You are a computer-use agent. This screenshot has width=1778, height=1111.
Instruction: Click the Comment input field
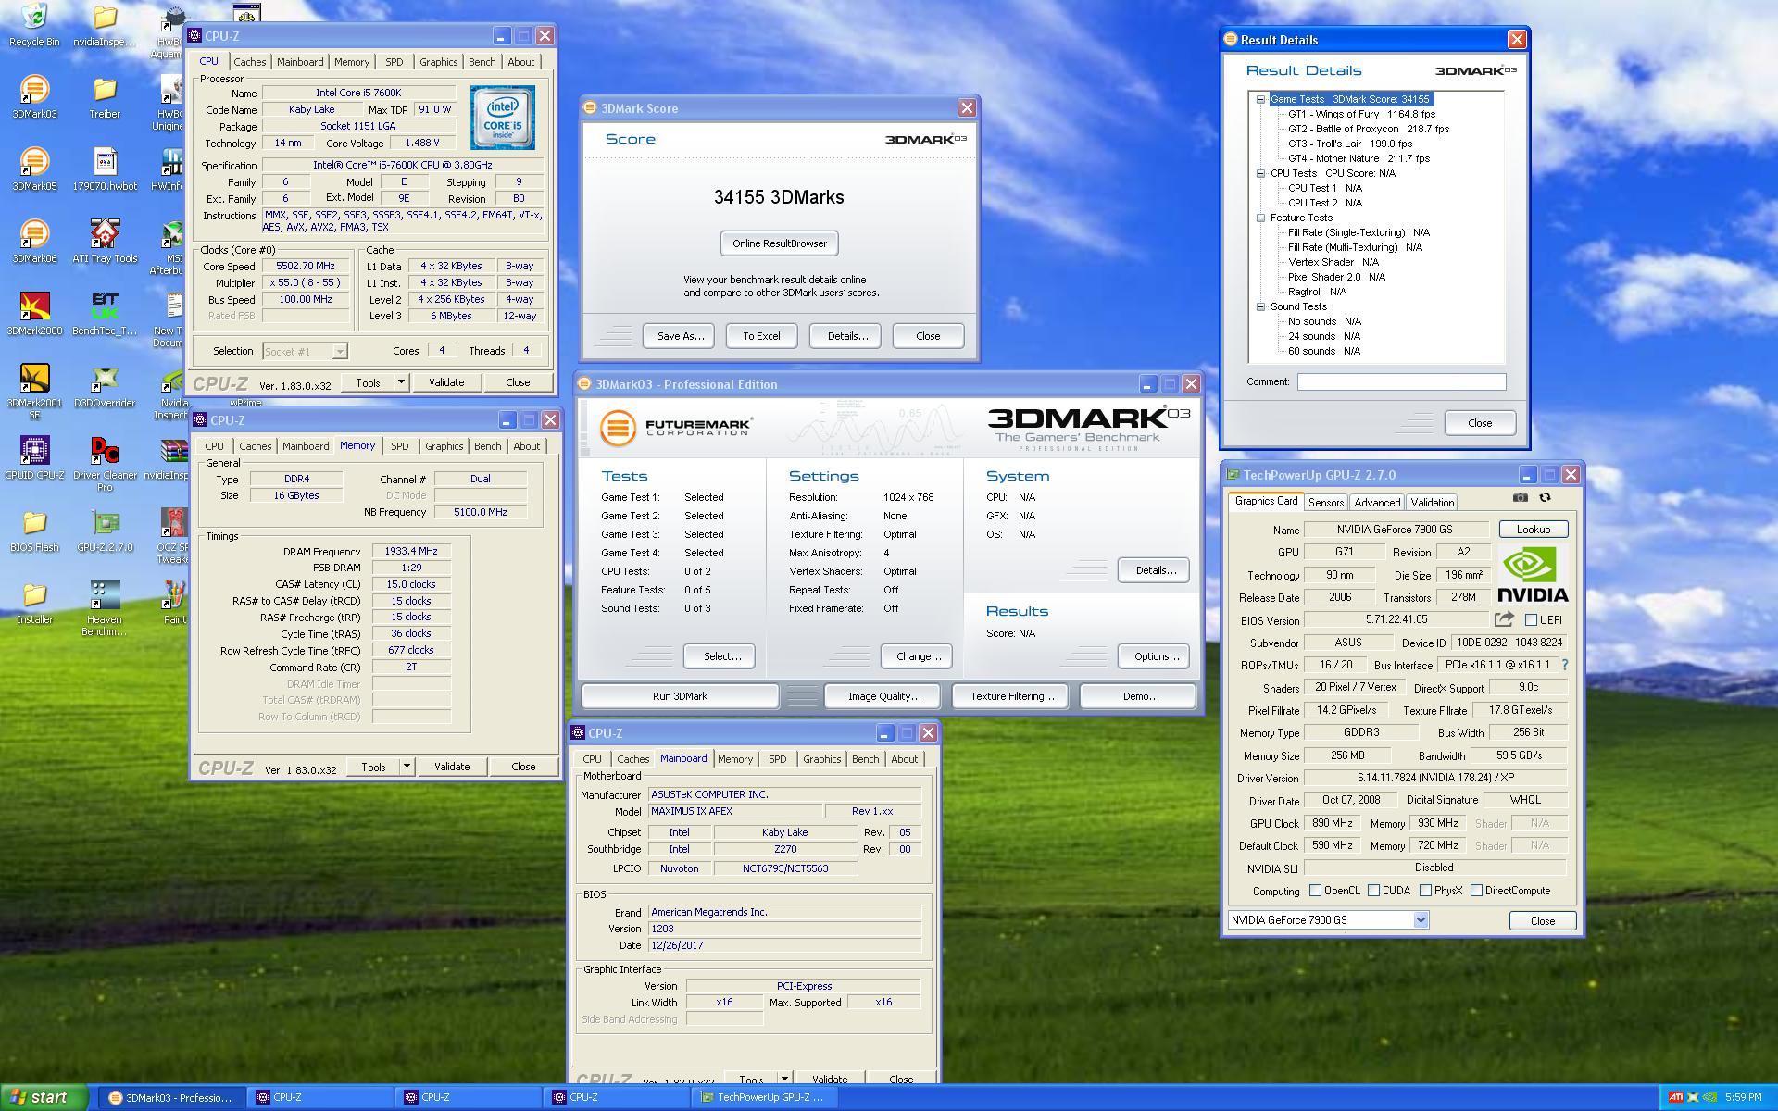pyautogui.click(x=1400, y=381)
